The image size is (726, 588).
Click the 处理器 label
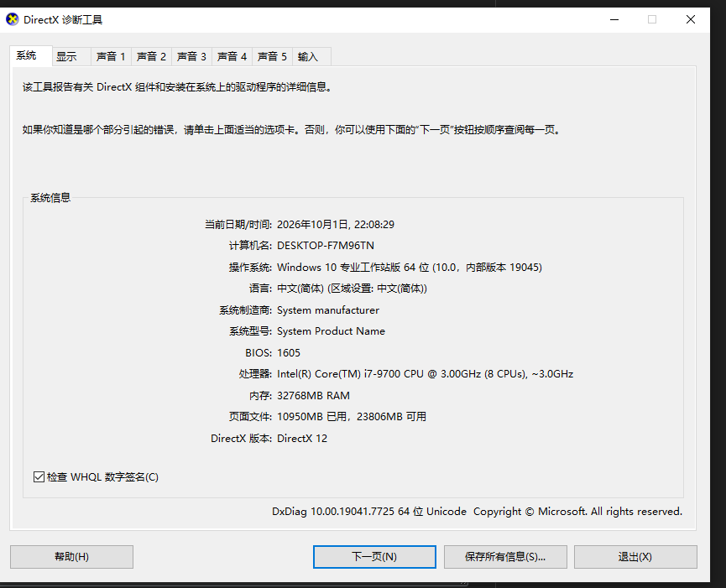(x=255, y=374)
